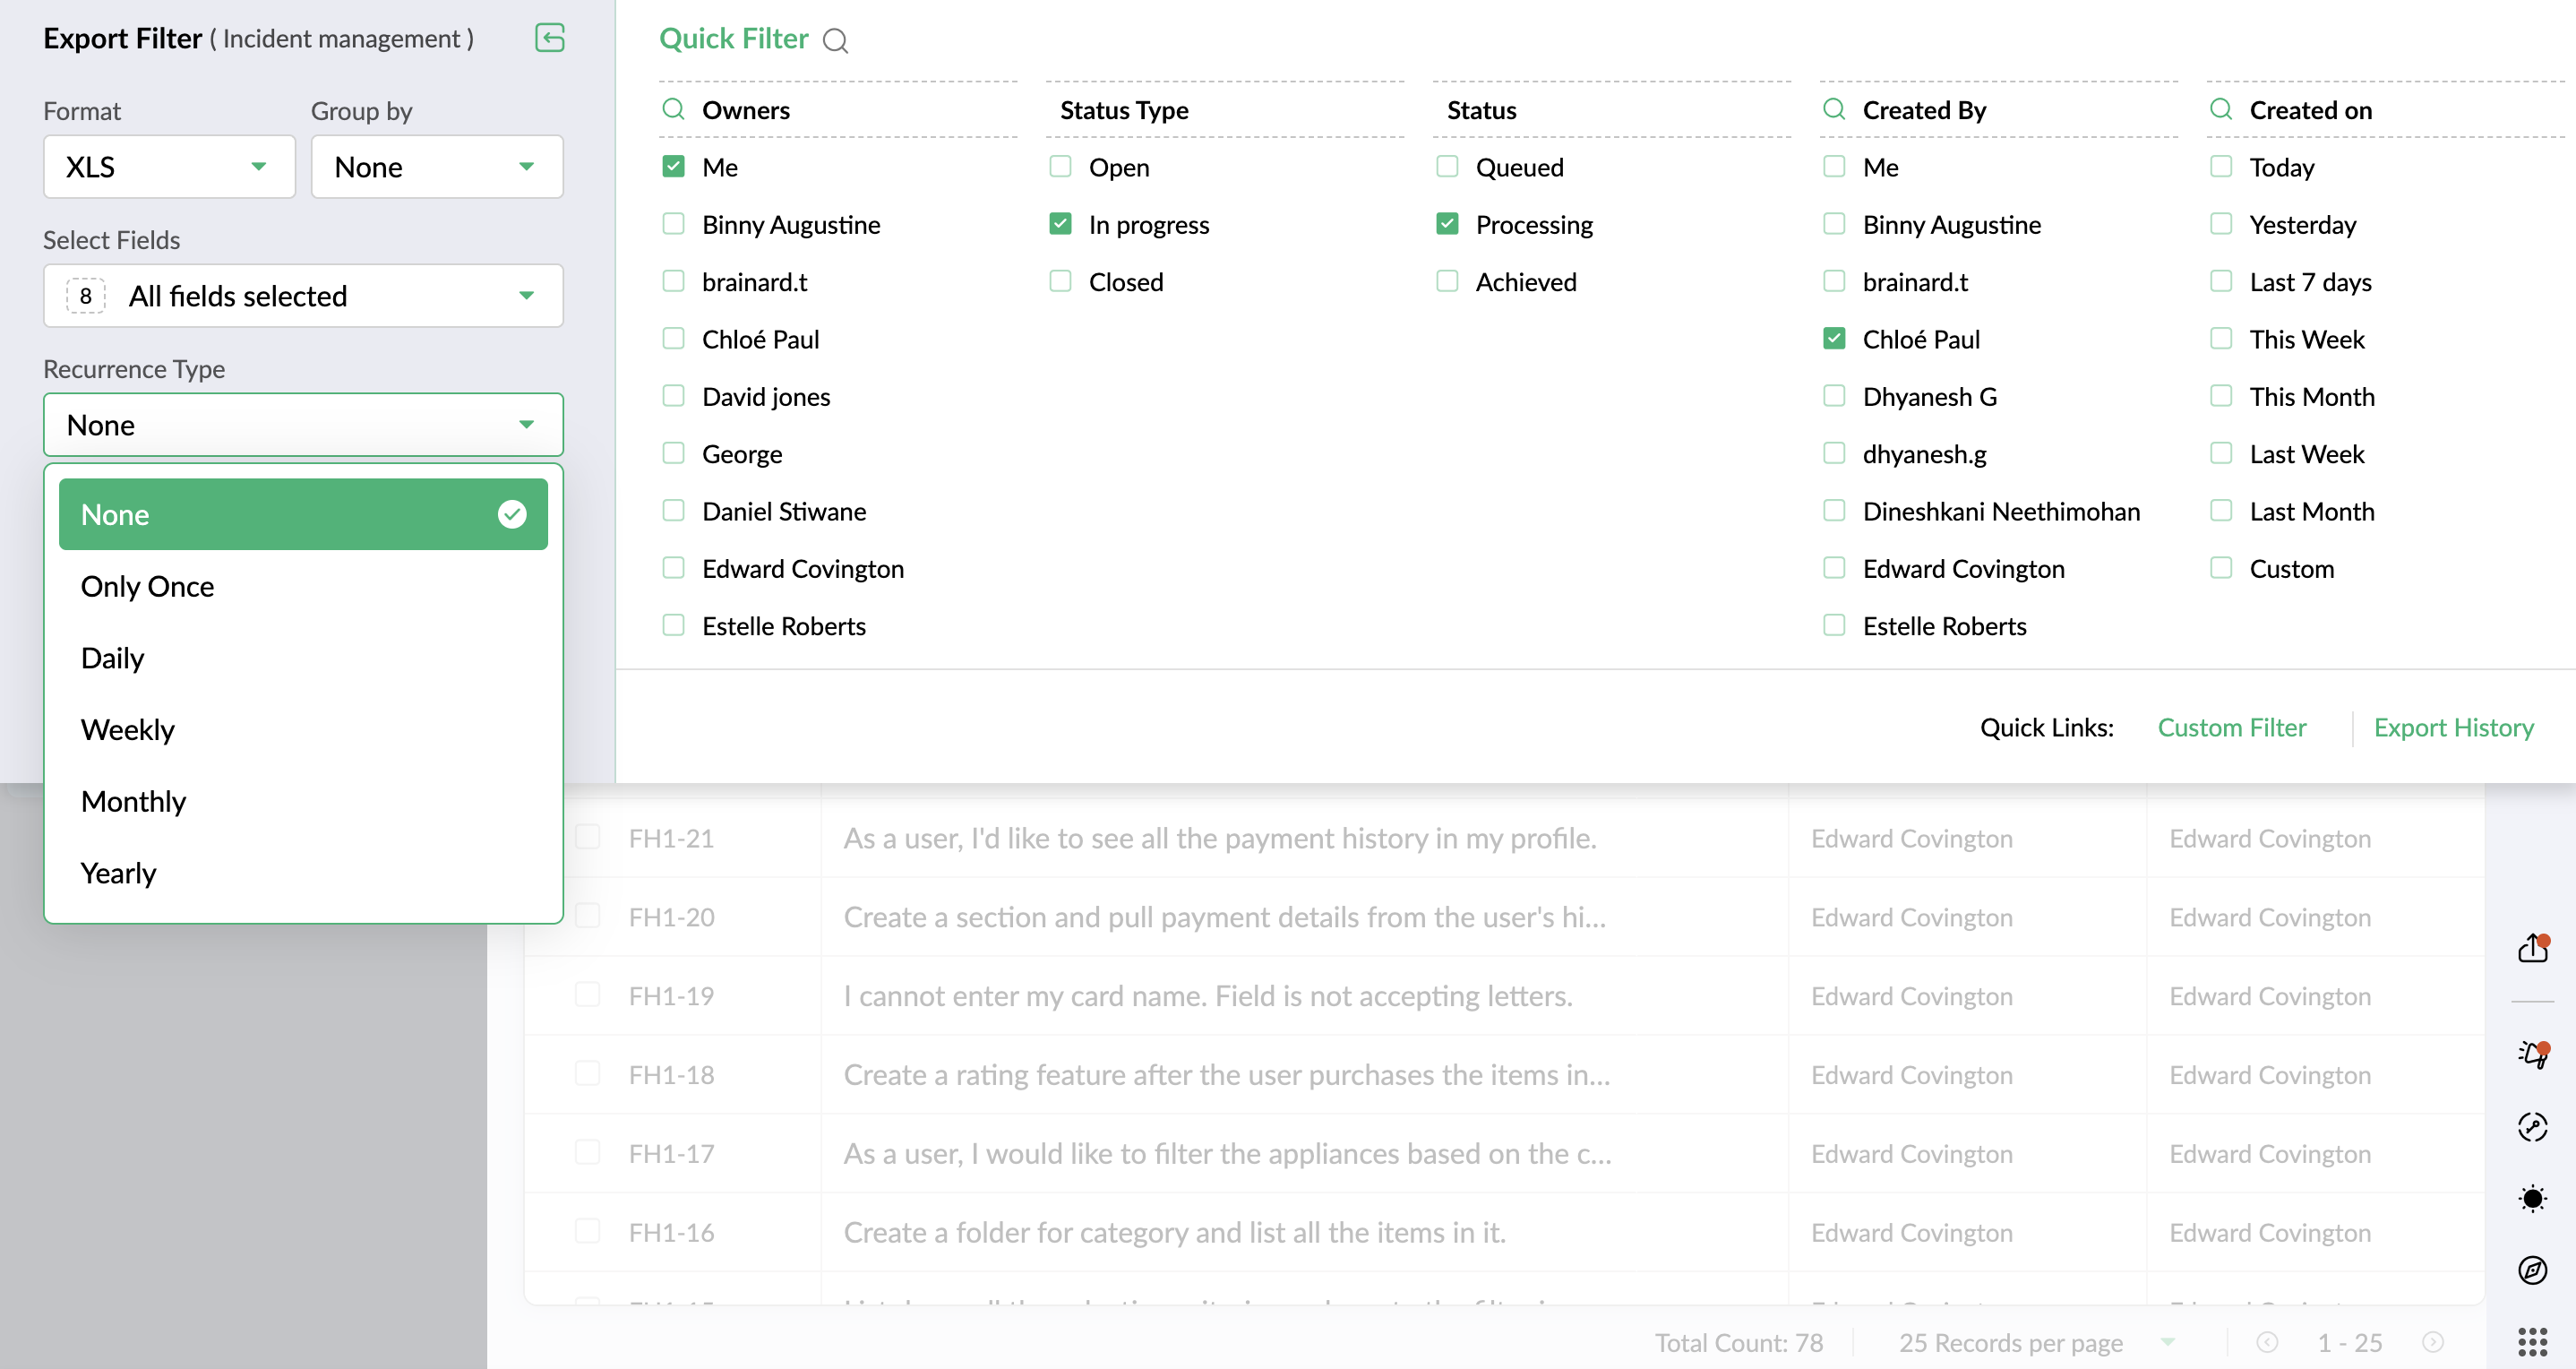Tick the 'Last 7 days' checkbox
This screenshot has height=1369, width=2576.
[2221, 282]
